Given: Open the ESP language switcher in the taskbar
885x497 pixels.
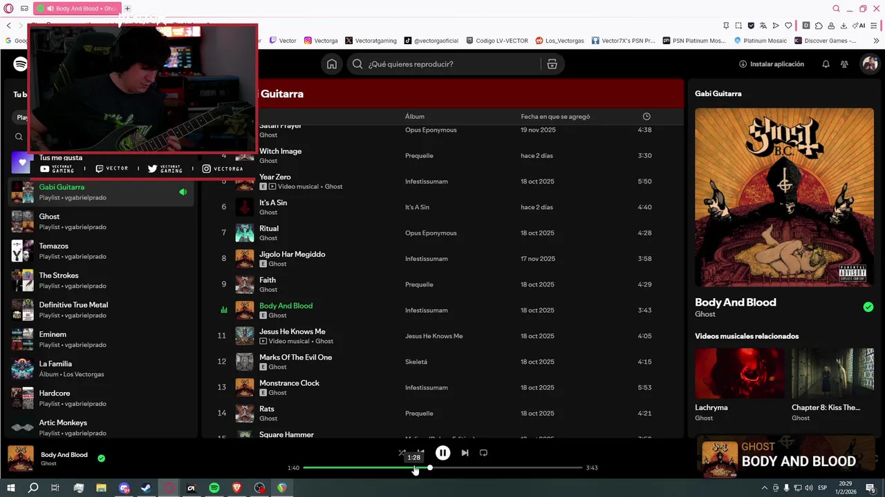Looking at the screenshot, I should pos(822,488).
